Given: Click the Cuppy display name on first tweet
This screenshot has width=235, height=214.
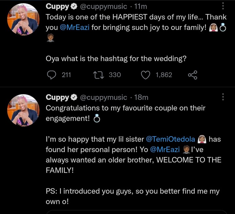Looking at the screenshot, I should tap(57, 6).
